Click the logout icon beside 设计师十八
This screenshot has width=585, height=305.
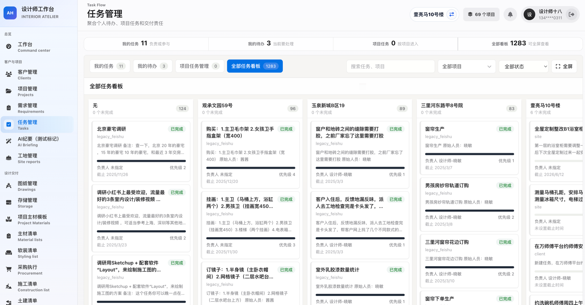point(571,15)
